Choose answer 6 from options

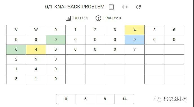85,99
